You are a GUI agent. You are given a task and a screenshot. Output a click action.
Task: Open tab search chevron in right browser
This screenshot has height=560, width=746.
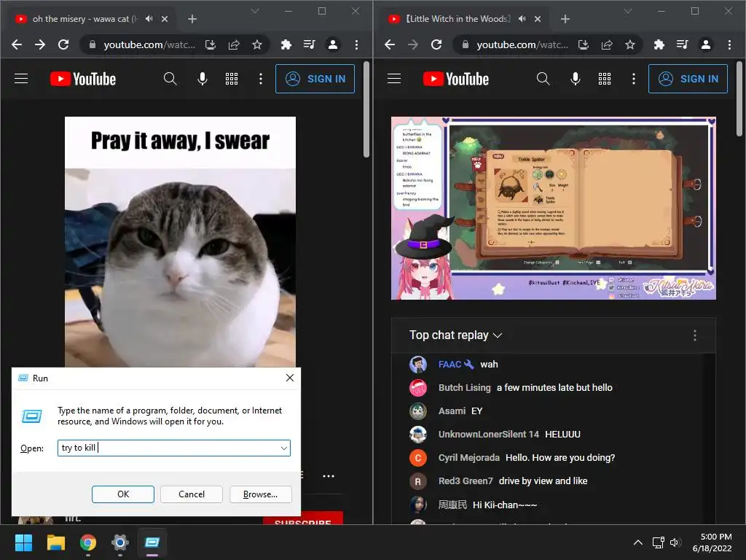point(628,11)
